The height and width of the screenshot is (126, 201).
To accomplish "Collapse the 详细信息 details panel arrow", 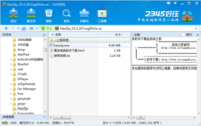I will (44, 117).
